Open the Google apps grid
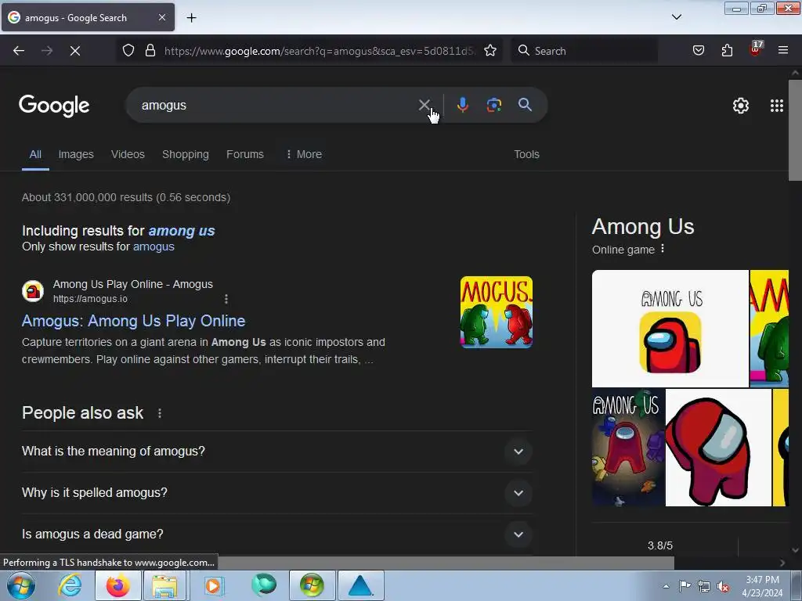This screenshot has height=601, width=802. 777,106
